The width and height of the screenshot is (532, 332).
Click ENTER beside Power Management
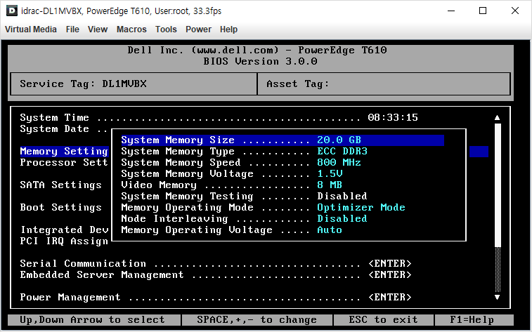point(390,297)
